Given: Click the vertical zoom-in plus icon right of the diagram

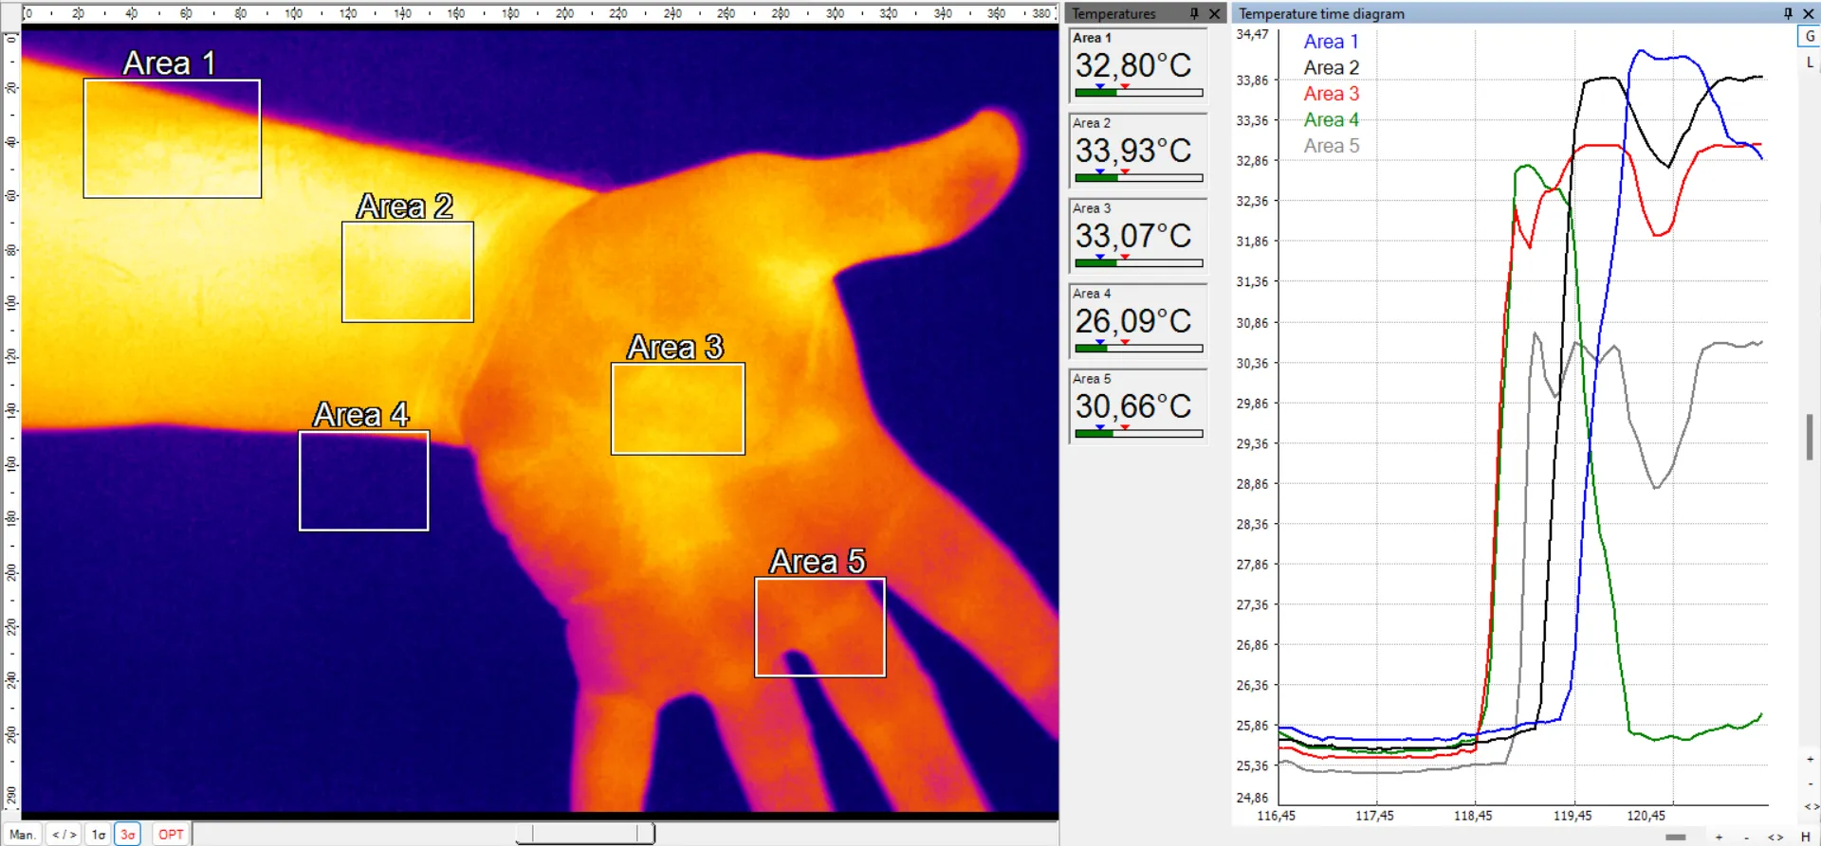Looking at the screenshot, I should point(1810,759).
